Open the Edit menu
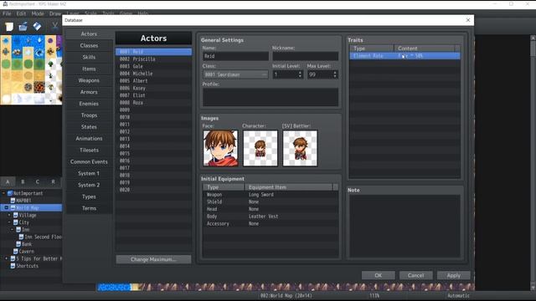Viewport: 536px width, 301px height. click(21, 13)
